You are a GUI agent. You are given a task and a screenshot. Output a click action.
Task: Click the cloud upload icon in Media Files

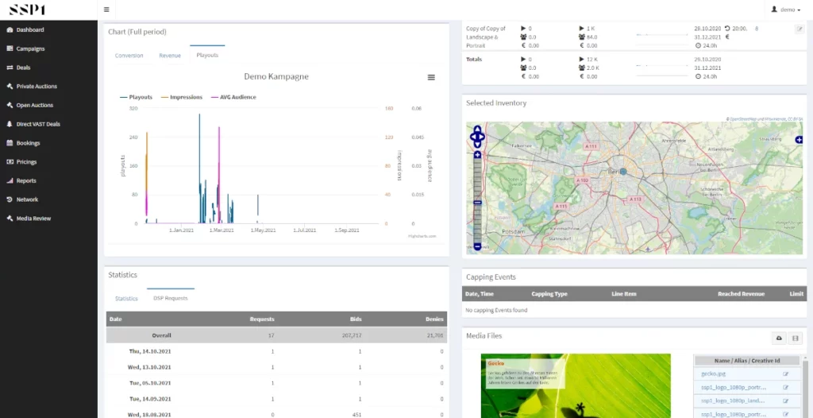coord(779,338)
